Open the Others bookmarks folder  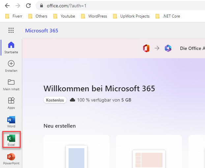click(38, 16)
